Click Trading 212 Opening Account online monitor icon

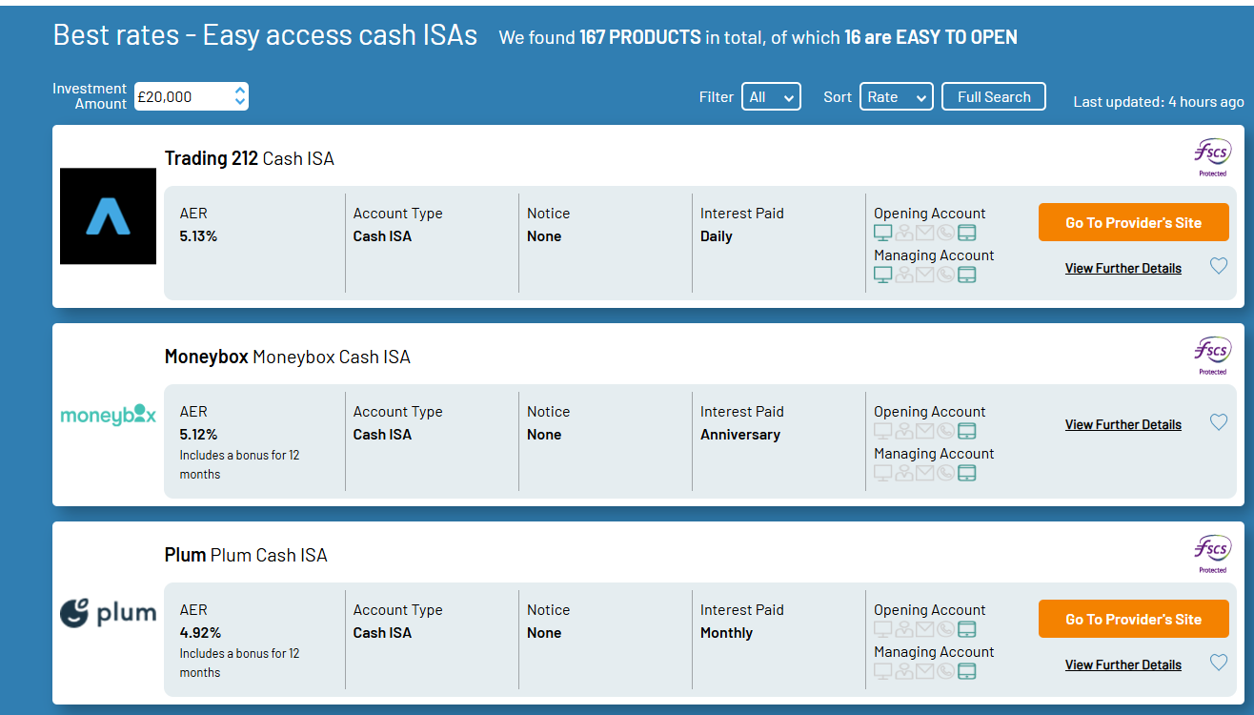pos(883,233)
